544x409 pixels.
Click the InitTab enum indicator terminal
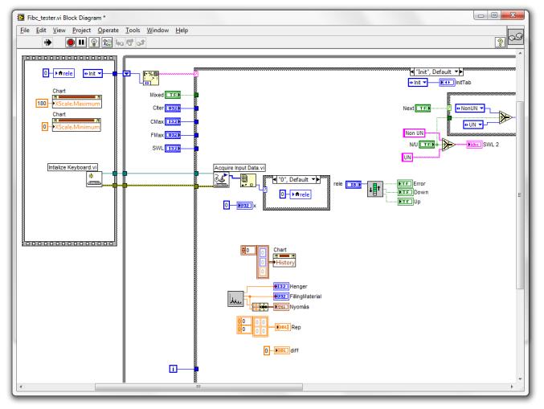[x=447, y=82]
